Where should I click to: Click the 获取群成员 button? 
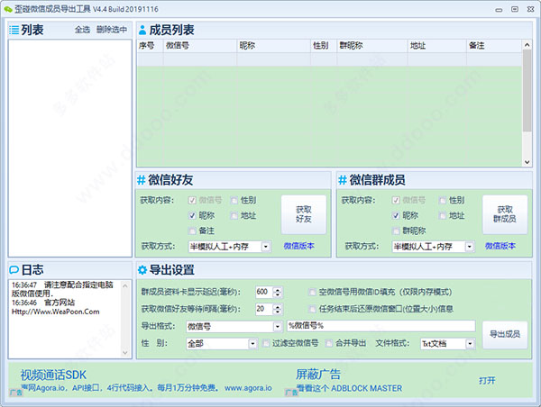click(x=505, y=214)
